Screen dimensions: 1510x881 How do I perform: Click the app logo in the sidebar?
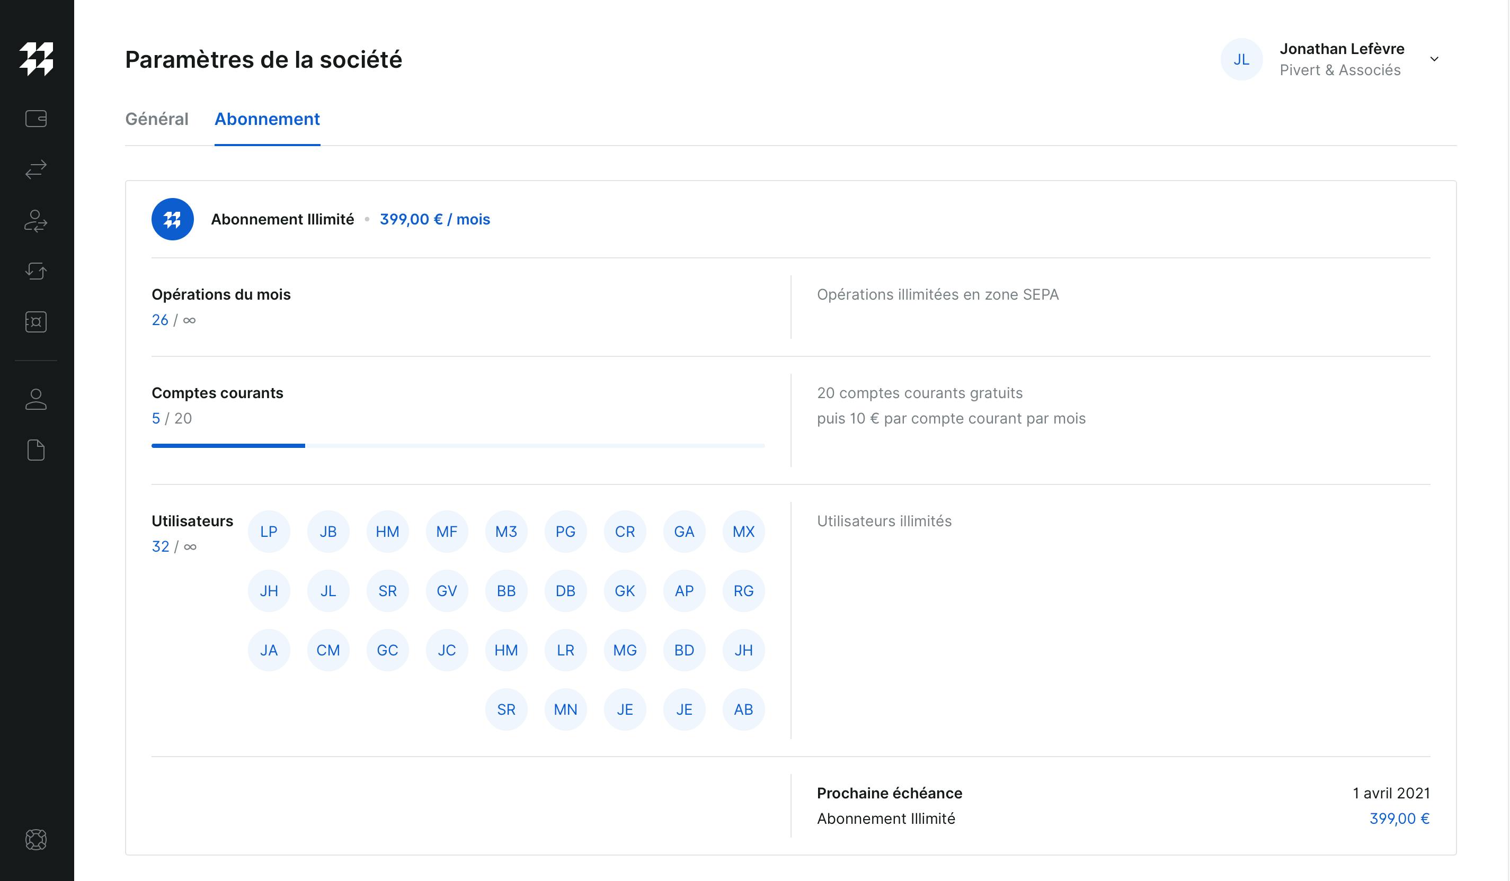(36, 59)
